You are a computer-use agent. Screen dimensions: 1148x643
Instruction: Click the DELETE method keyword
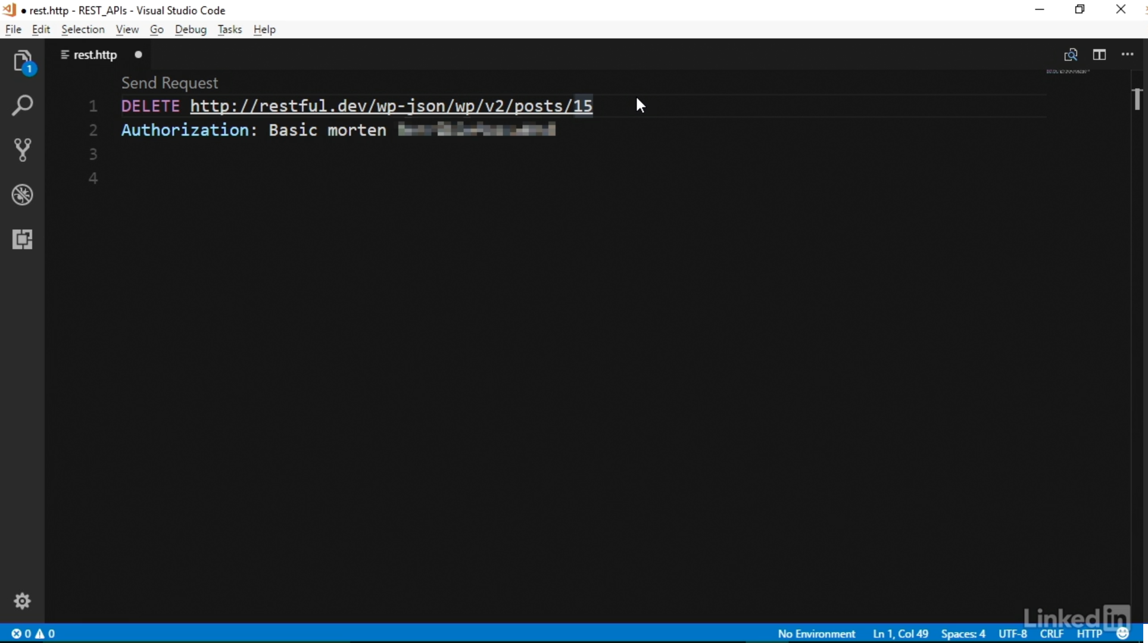click(150, 106)
